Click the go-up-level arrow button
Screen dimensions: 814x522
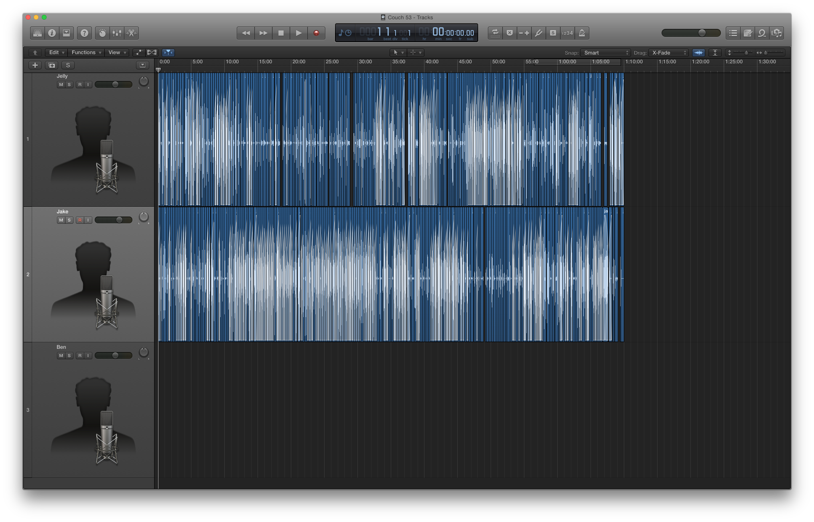[x=35, y=53]
